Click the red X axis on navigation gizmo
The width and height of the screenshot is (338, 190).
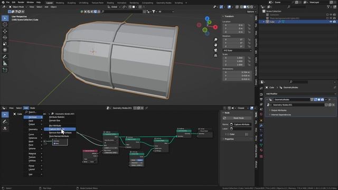click(x=215, y=27)
